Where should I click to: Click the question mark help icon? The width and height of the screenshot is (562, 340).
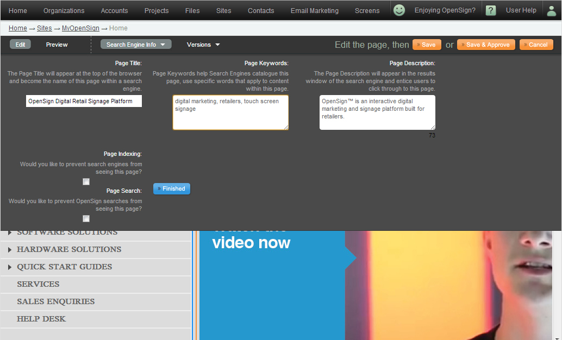point(491,10)
